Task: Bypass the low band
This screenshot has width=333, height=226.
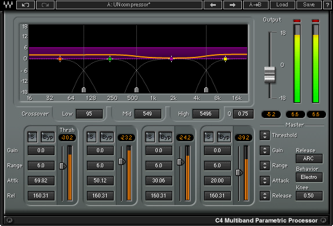Action: 48,137
